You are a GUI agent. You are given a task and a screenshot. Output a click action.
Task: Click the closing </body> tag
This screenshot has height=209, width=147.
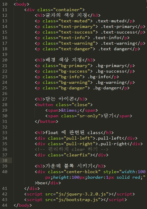tap(23, 205)
